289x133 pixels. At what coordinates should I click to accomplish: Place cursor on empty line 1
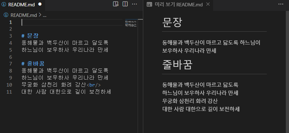[72, 22]
